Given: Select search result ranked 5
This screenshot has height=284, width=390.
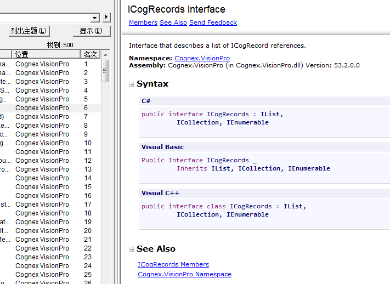Looking at the screenshot, I should [50, 99].
